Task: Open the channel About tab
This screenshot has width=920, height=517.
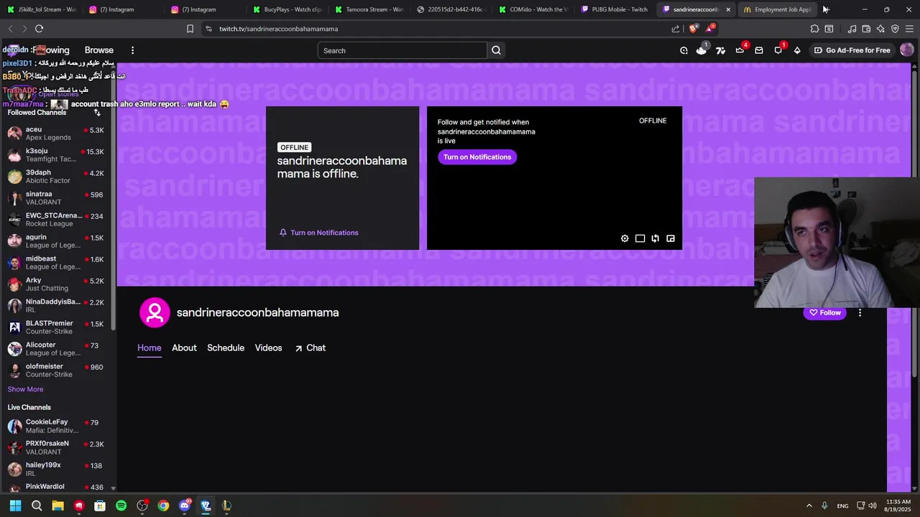Action: pos(184,348)
